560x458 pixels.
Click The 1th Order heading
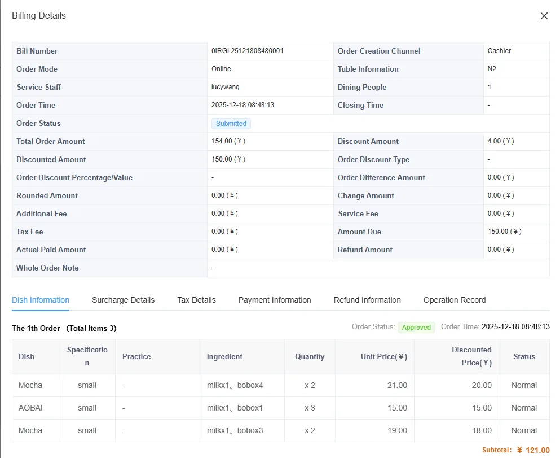click(x=36, y=328)
